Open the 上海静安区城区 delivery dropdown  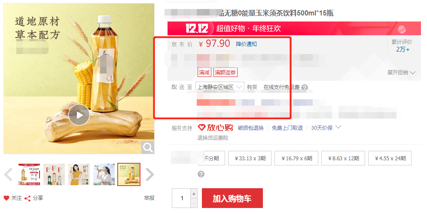tap(220, 87)
